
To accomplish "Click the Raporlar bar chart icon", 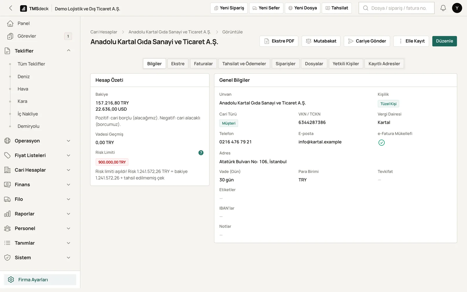I will point(7,214).
